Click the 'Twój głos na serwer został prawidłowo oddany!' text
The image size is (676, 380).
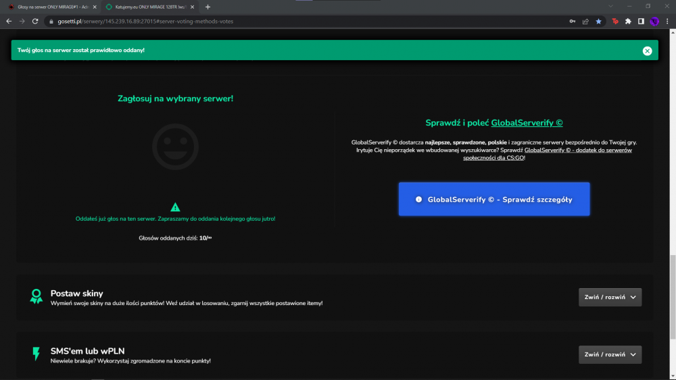click(81, 51)
